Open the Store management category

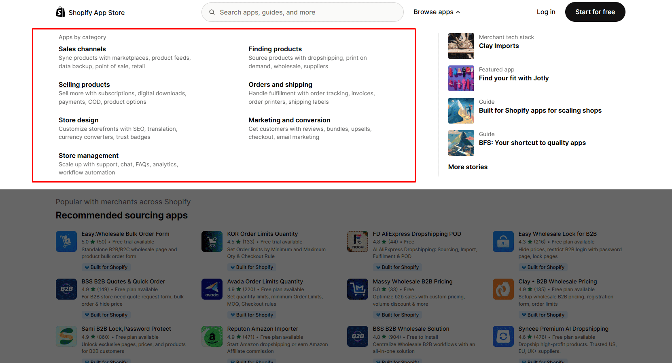(89, 155)
